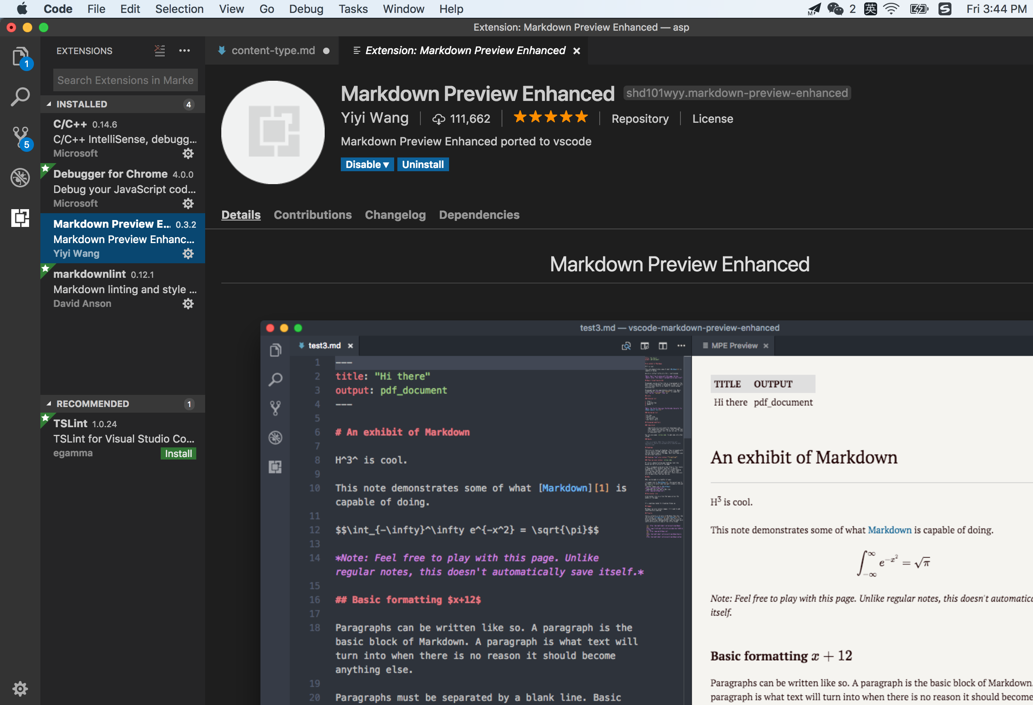
Task: Open the Go menu
Action: (x=266, y=9)
